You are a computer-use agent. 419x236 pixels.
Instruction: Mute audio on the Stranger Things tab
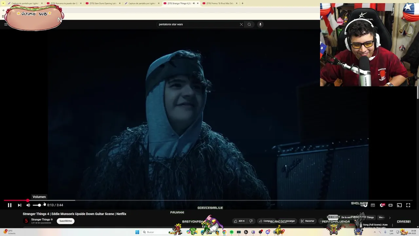193,3
